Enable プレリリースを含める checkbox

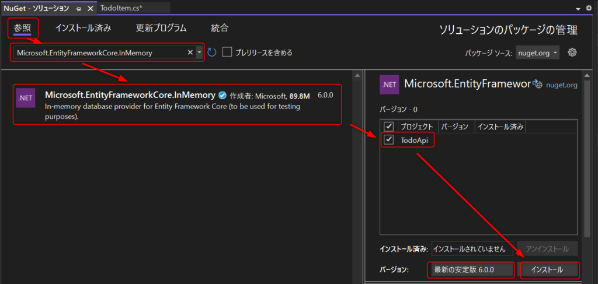click(227, 52)
